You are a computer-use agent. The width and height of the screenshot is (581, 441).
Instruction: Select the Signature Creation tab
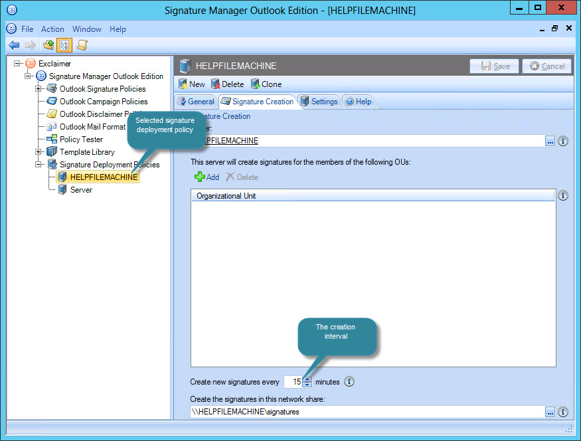(258, 102)
